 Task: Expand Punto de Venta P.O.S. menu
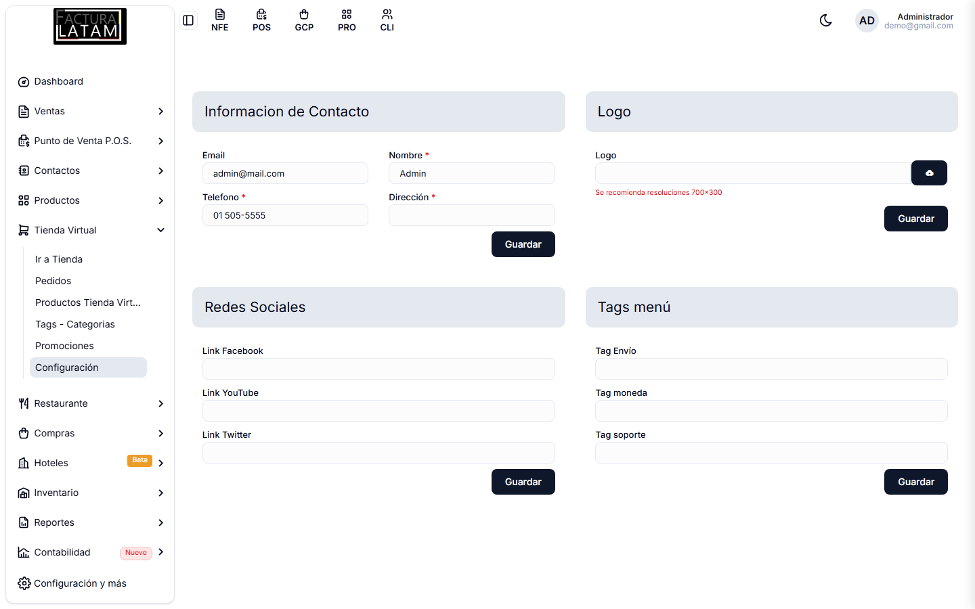pos(90,141)
